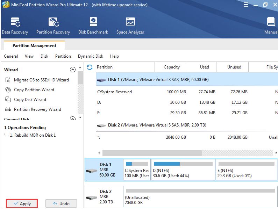Click the Partition Recovery Wizard icon
Screen dimensions: 278x209
[x=8, y=109]
